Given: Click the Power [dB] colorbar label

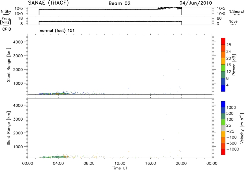Looking at the screenshot, I should coord(234,65).
